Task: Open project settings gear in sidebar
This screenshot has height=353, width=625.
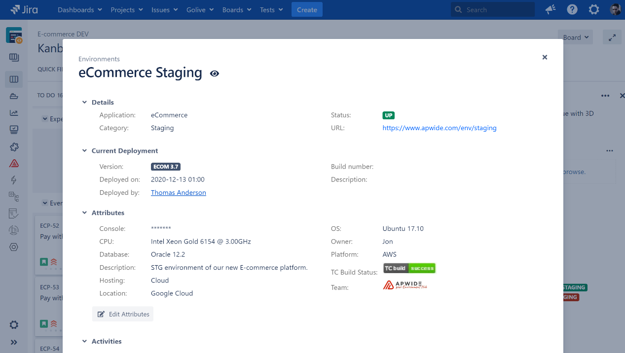Action: pyautogui.click(x=14, y=325)
